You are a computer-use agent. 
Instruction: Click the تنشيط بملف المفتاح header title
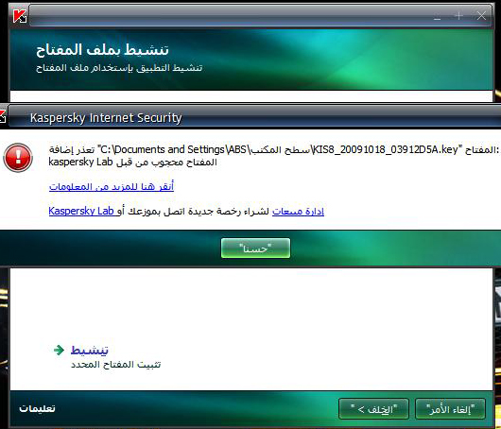(x=102, y=50)
